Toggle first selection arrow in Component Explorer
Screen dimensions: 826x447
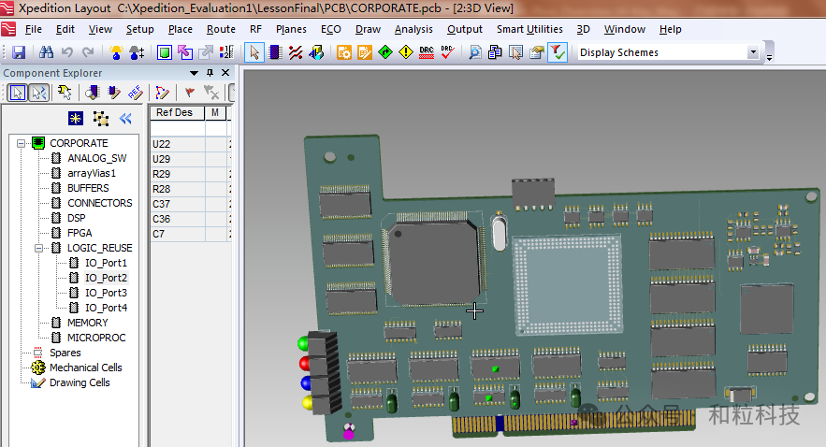coord(17,93)
